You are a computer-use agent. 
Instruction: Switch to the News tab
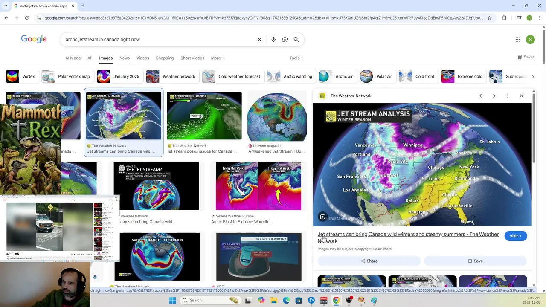coord(125,58)
